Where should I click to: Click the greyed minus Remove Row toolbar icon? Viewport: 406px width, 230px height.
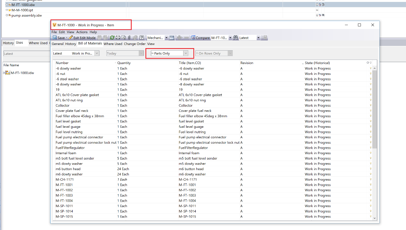coord(186,38)
